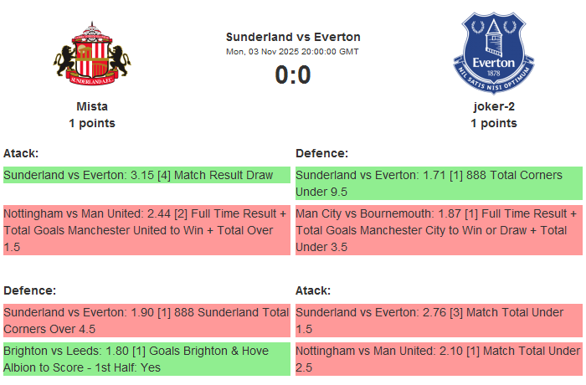This screenshot has width=586, height=385.
Task: Select the Mista player name
Action: [92, 106]
